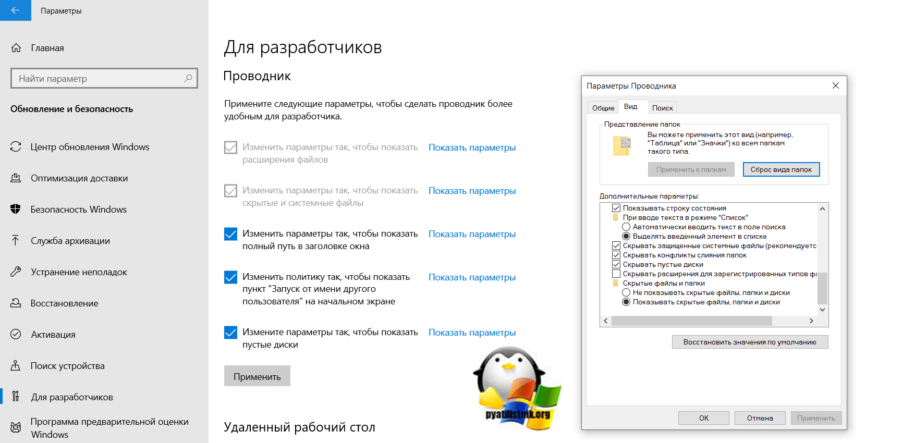Uncheck Скрывать защищенные системные файлы

click(616, 245)
